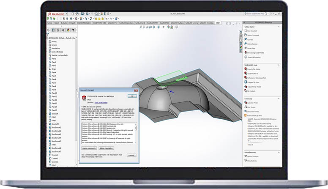Screen dimensions: 328x189
Task: Click the Options gear icon in the top toolbar
Action: coord(108,14)
